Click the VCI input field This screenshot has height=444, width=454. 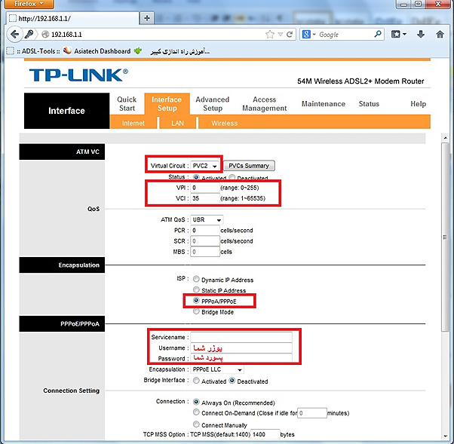[x=205, y=198]
